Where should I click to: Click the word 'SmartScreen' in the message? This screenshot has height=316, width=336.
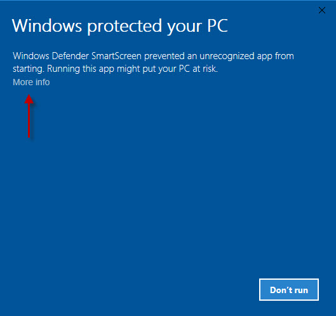point(116,56)
